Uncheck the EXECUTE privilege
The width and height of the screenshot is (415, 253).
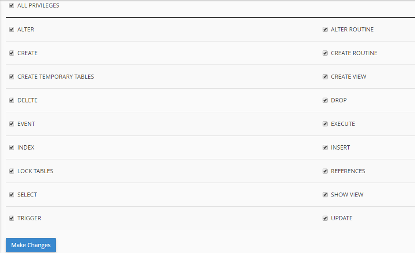pyautogui.click(x=325, y=124)
